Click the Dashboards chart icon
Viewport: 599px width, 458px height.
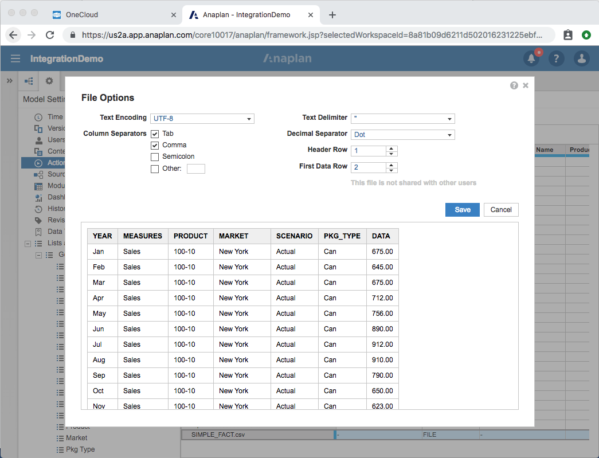(38, 198)
